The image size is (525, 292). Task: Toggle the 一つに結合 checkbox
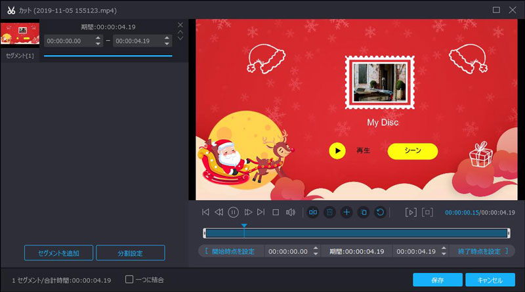coord(129,280)
